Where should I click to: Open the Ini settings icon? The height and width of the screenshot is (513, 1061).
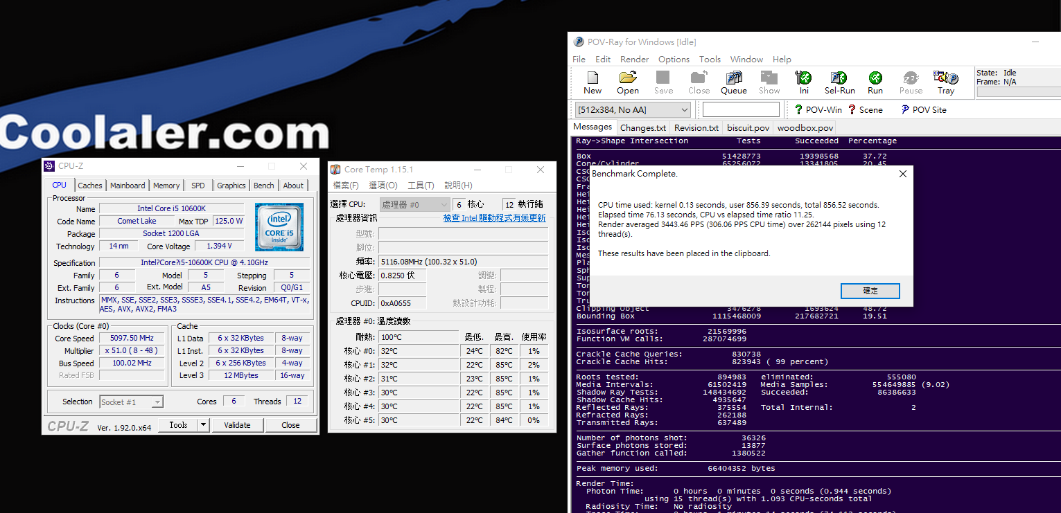(x=804, y=78)
